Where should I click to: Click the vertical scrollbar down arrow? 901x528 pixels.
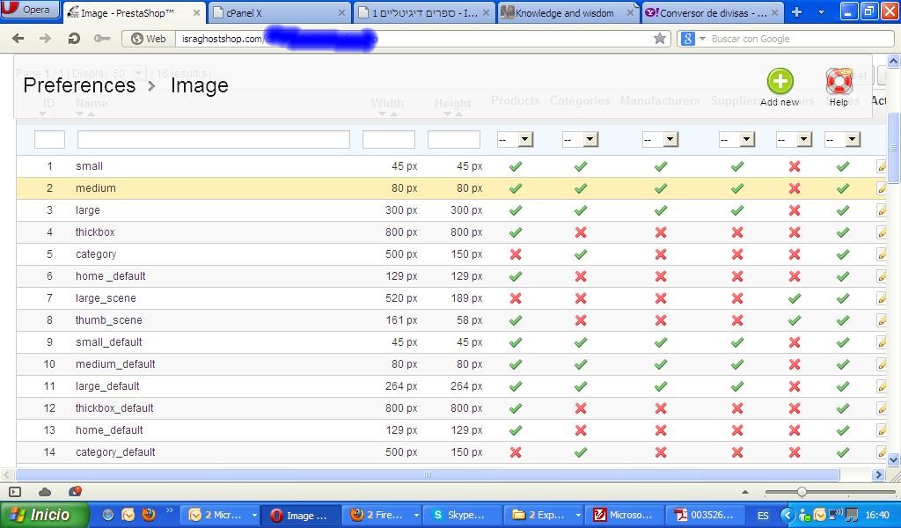[894, 459]
